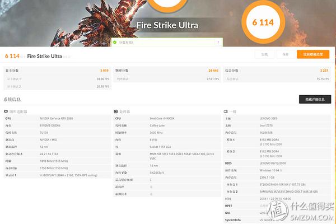Click the 33.36 FPS graphics test 1 value
Screen dimensions: 336x224
coord(103,79)
